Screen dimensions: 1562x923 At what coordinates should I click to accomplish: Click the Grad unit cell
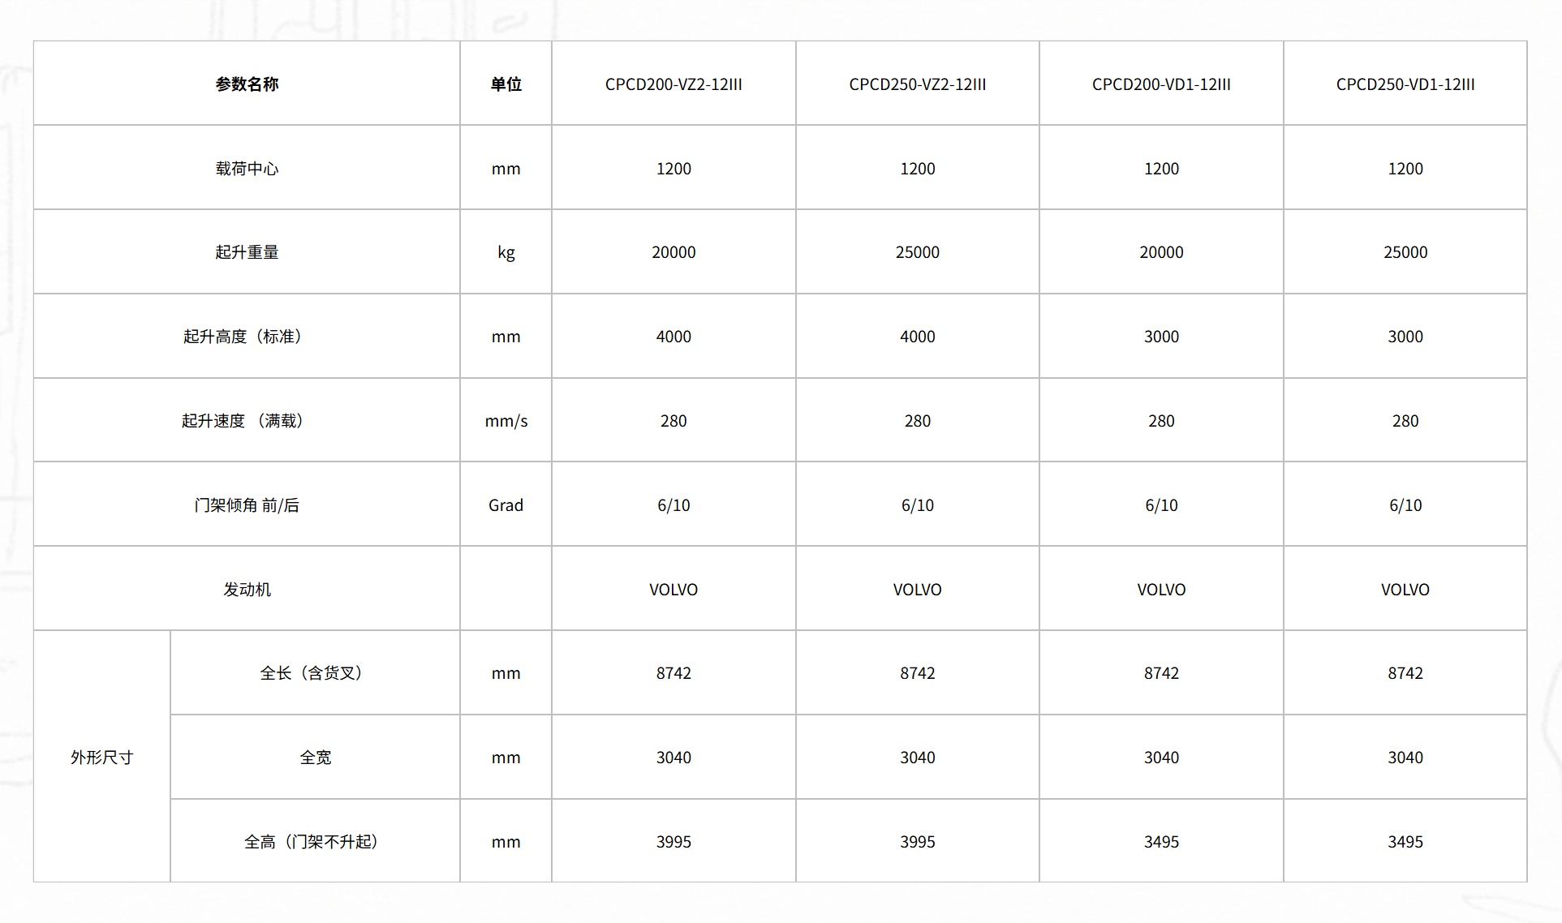[506, 505]
